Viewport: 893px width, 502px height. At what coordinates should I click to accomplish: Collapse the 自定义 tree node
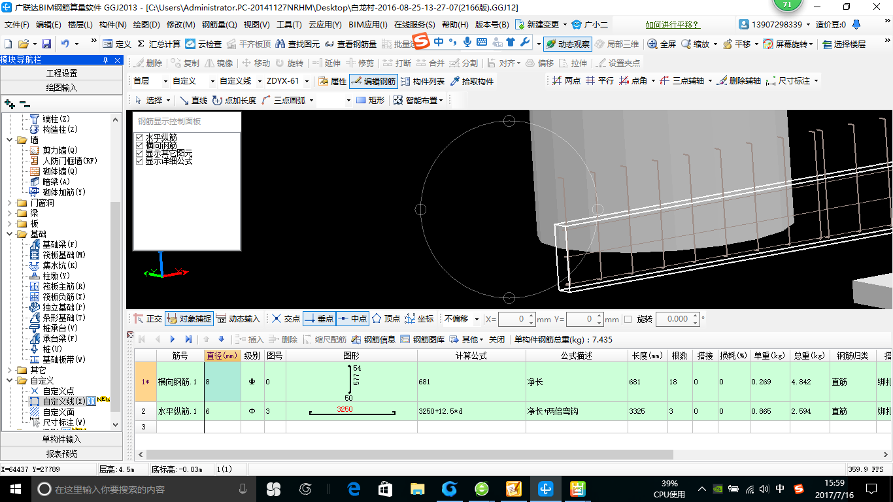(x=10, y=380)
